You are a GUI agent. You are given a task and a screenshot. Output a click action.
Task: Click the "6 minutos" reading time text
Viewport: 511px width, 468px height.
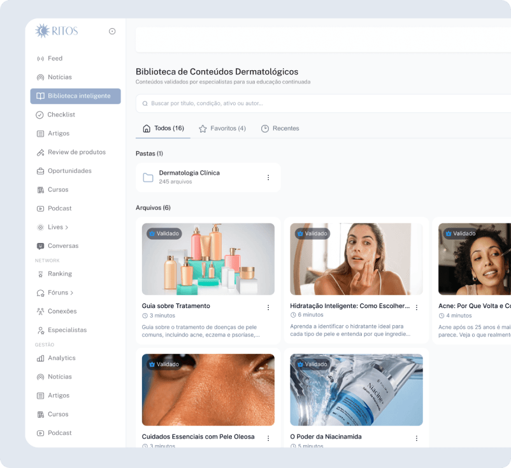(310, 315)
